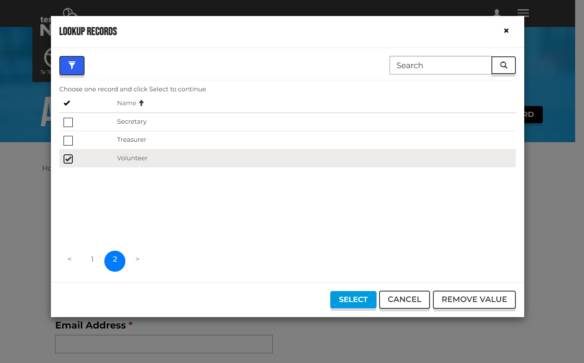
Task: Click the magnifying glass search button
Action: pos(504,65)
